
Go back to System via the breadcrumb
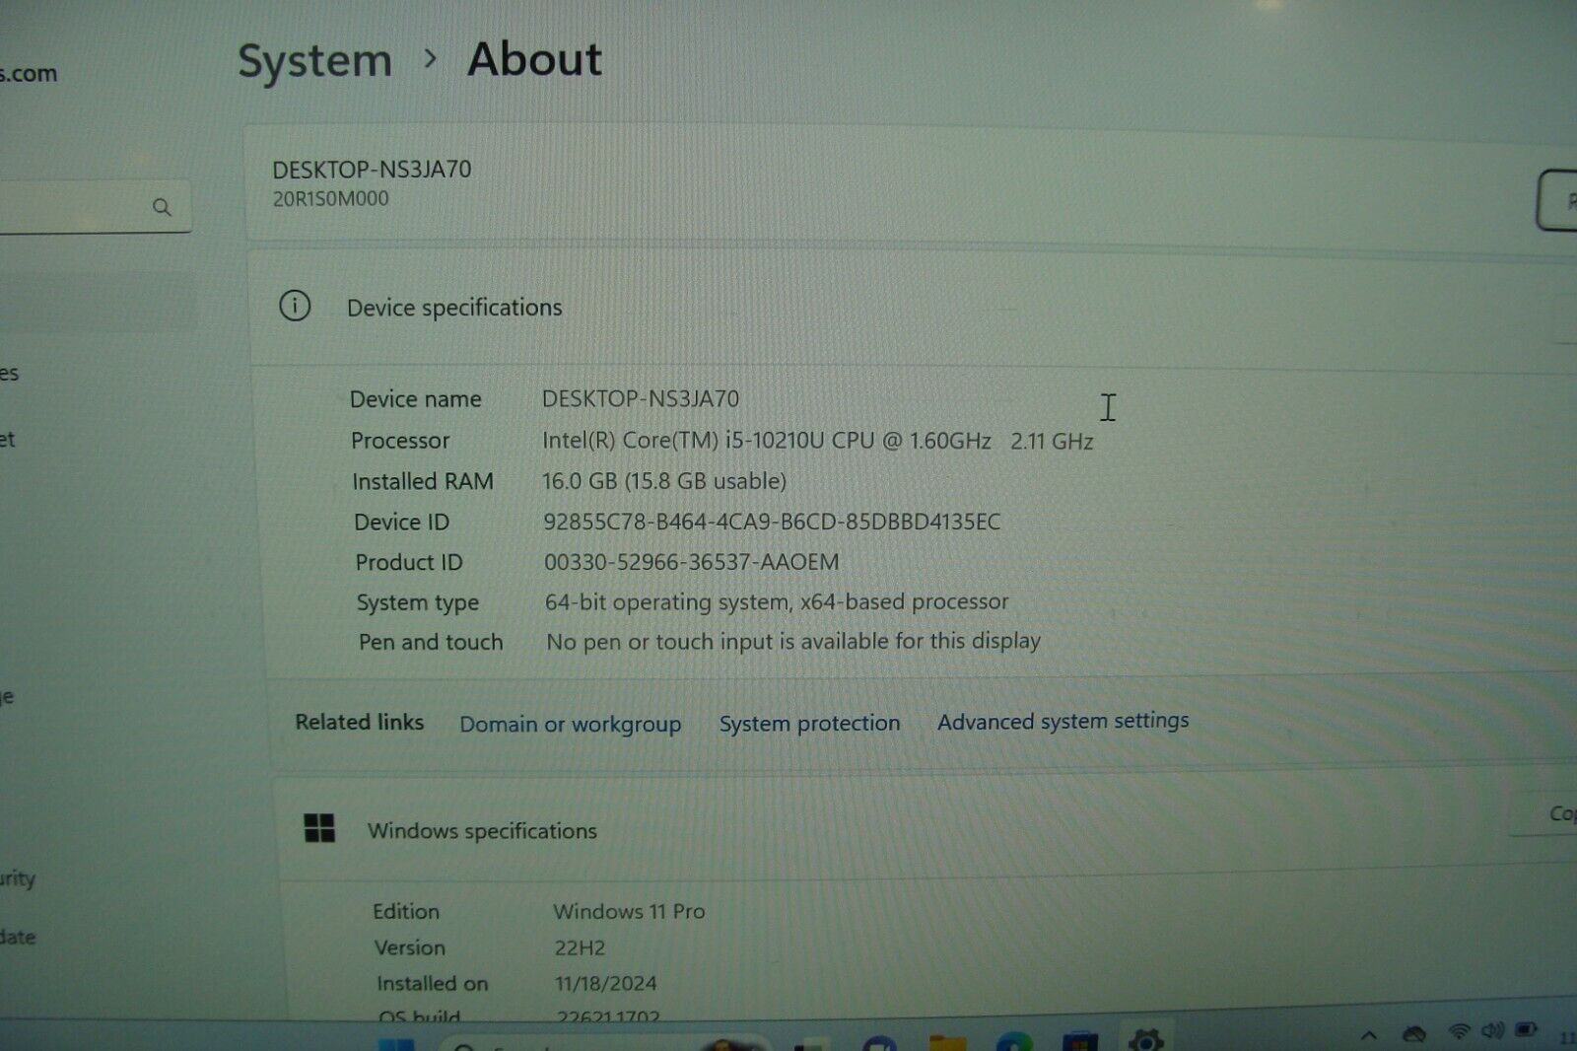tap(313, 59)
